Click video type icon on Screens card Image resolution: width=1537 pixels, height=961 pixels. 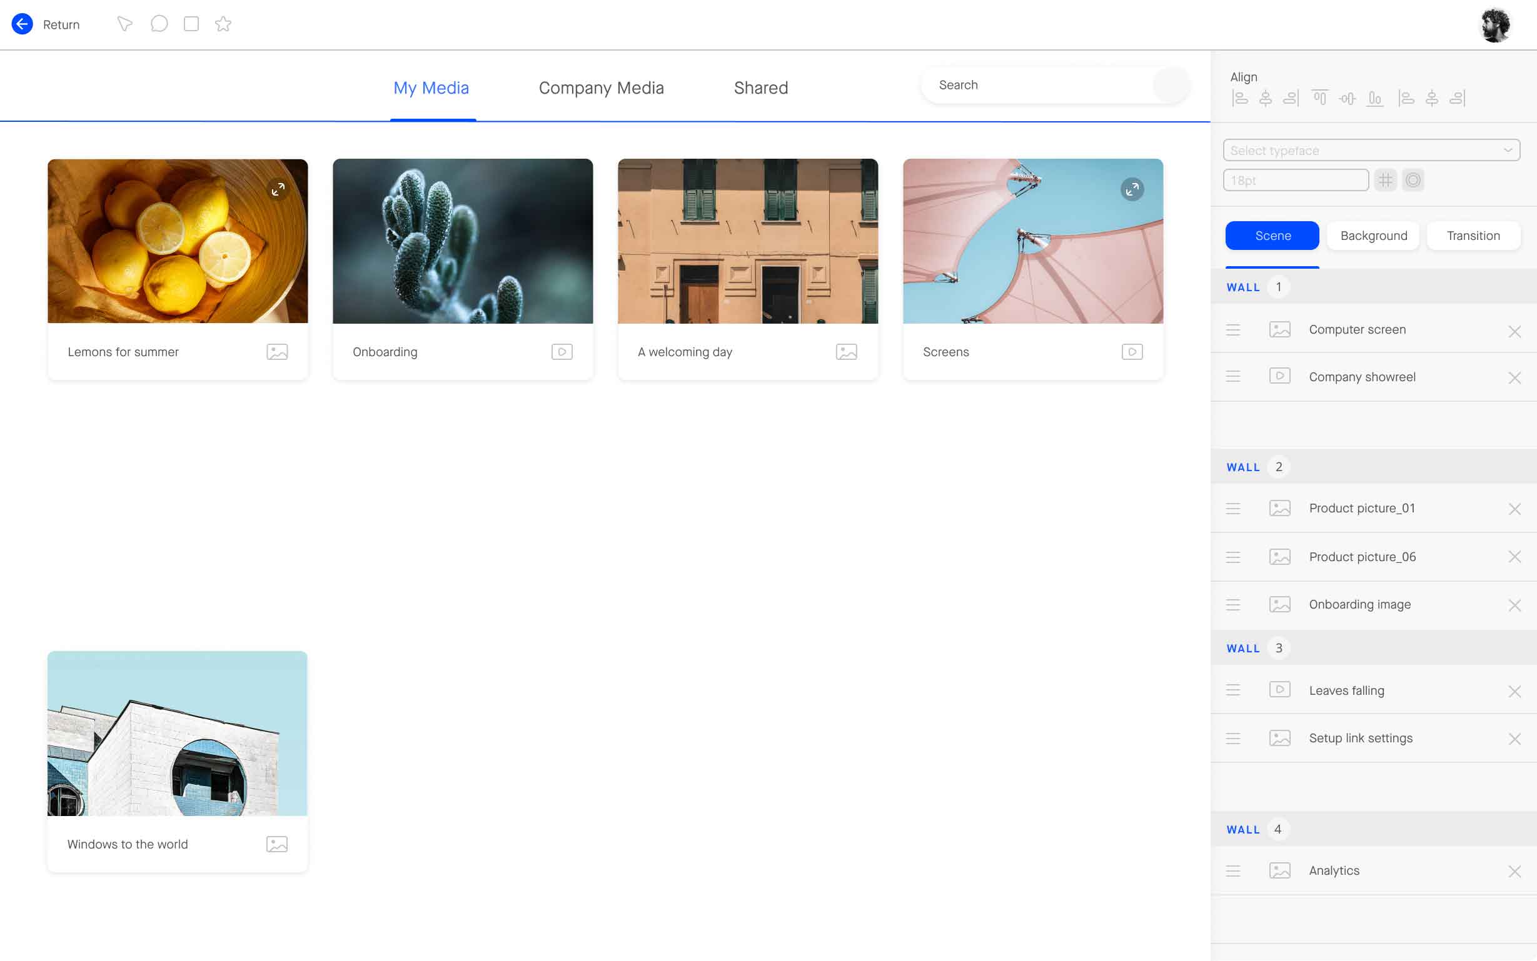(x=1132, y=352)
